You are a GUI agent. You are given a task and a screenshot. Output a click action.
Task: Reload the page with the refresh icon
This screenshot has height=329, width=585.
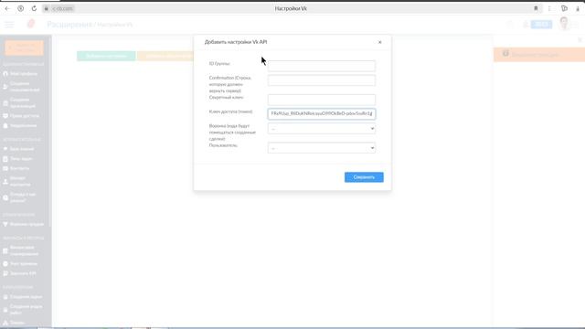point(34,8)
